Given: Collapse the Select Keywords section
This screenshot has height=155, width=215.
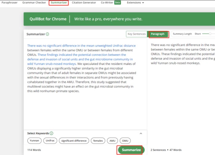Looking at the screenshot, I should click(x=141, y=133).
